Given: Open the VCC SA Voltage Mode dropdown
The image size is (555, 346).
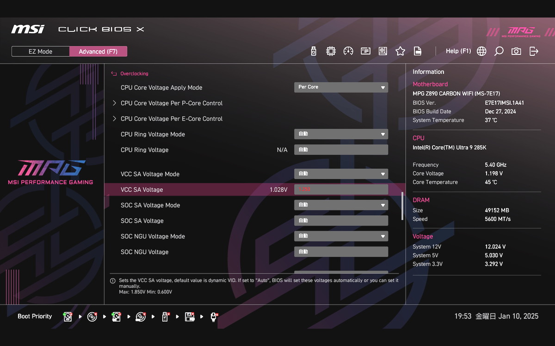Looking at the screenshot, I should click(x=341, y=174).
